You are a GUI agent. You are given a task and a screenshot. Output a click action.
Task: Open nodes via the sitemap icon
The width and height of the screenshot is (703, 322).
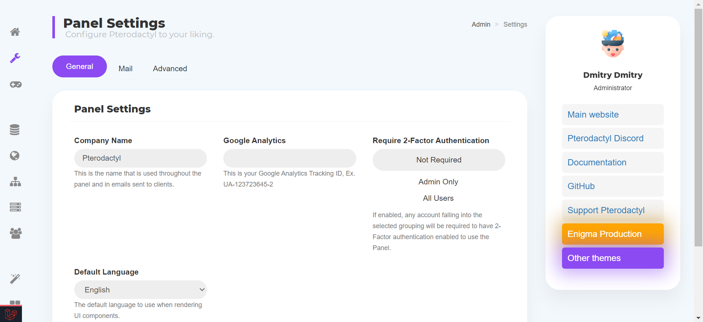[15, 182]
